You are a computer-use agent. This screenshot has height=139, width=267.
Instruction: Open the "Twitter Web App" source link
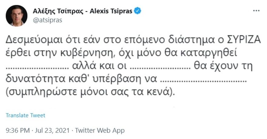(x=100, y=131)
